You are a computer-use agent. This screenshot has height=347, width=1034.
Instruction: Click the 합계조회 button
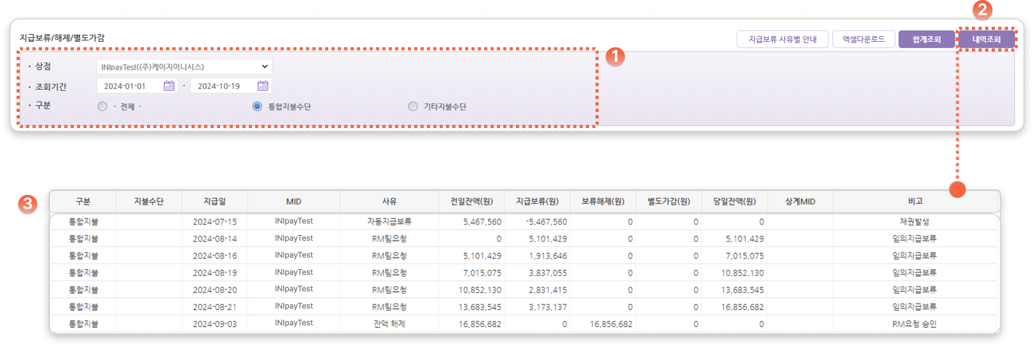click(x=926, y=39)
